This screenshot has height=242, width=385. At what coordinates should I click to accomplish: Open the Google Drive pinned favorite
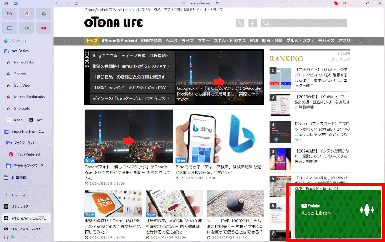43,14
